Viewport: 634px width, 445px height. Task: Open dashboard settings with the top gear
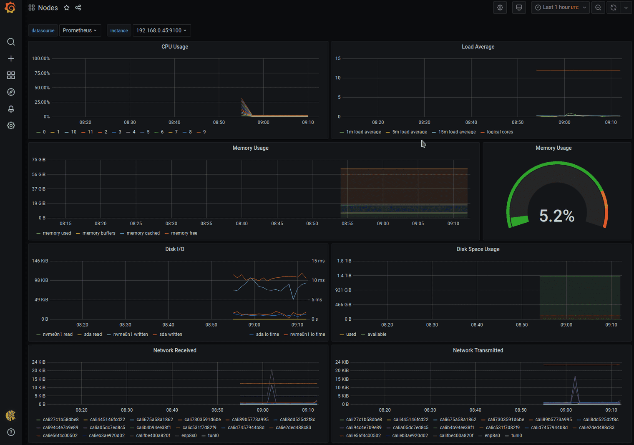[500, 8]
